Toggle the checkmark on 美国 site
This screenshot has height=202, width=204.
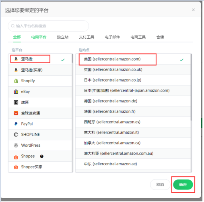click(x=181, y=60)
